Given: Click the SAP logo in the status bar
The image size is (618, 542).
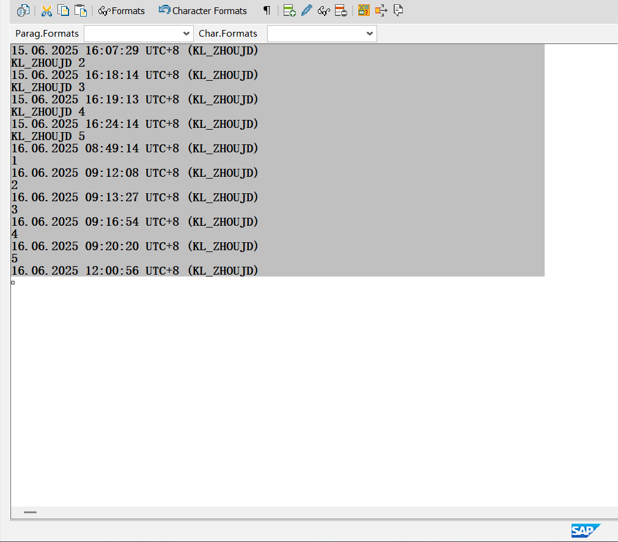Looking at the screenshot, I should point(586,530).
